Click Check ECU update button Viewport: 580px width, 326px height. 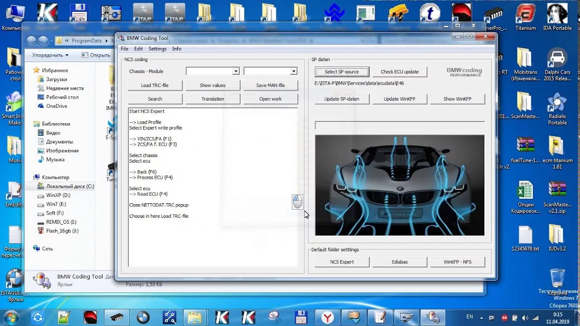[x=400, y=72]
